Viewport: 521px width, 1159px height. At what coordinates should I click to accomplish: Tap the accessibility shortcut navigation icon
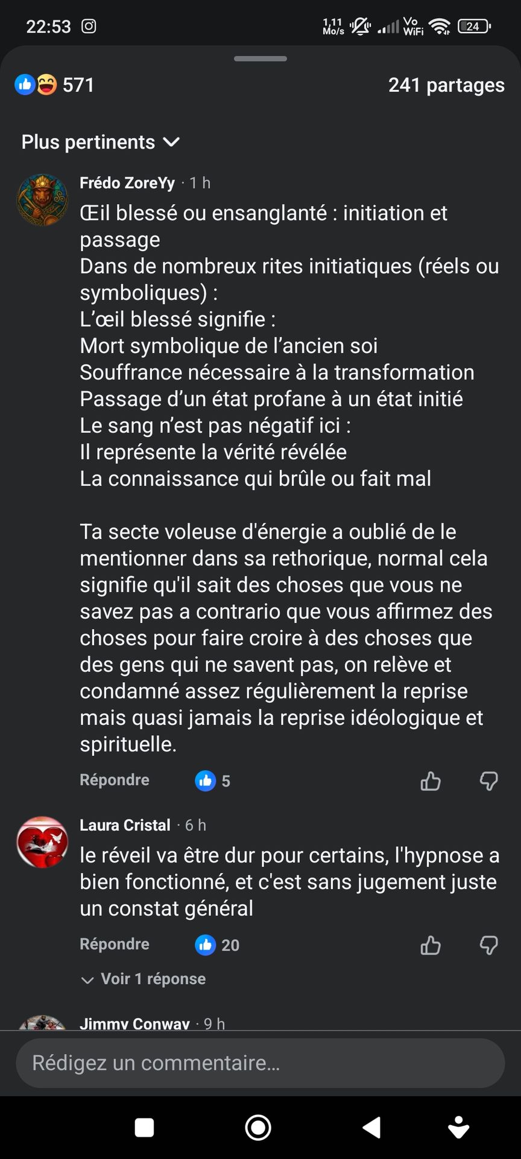(x=459, y=1128)
